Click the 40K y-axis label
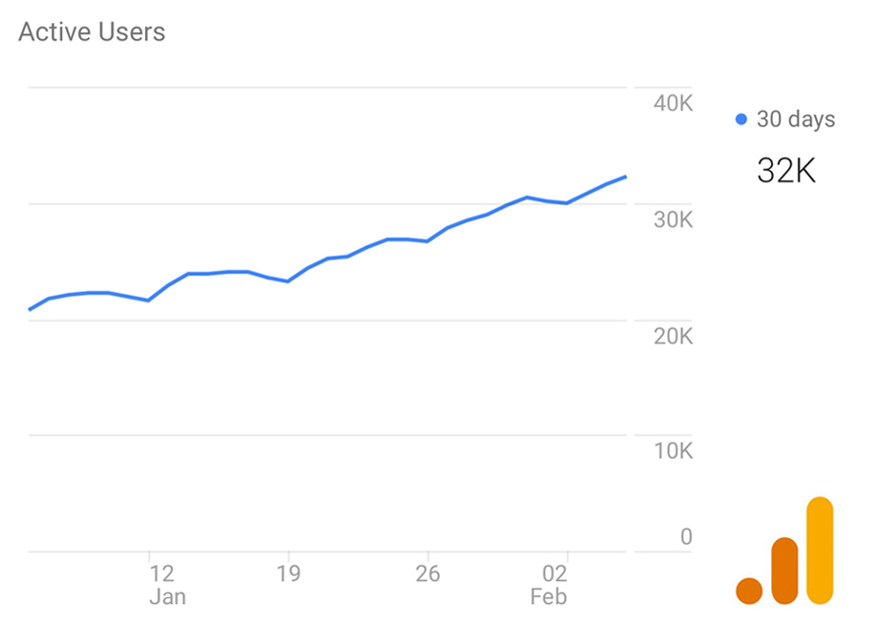This screenshot has height=624, width=876. [673, 103]
